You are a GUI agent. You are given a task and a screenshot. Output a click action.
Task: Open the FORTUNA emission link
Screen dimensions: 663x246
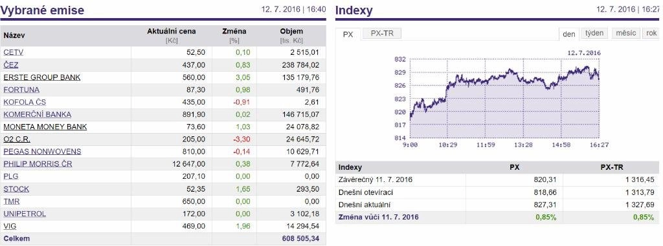(x=21, y=90)
